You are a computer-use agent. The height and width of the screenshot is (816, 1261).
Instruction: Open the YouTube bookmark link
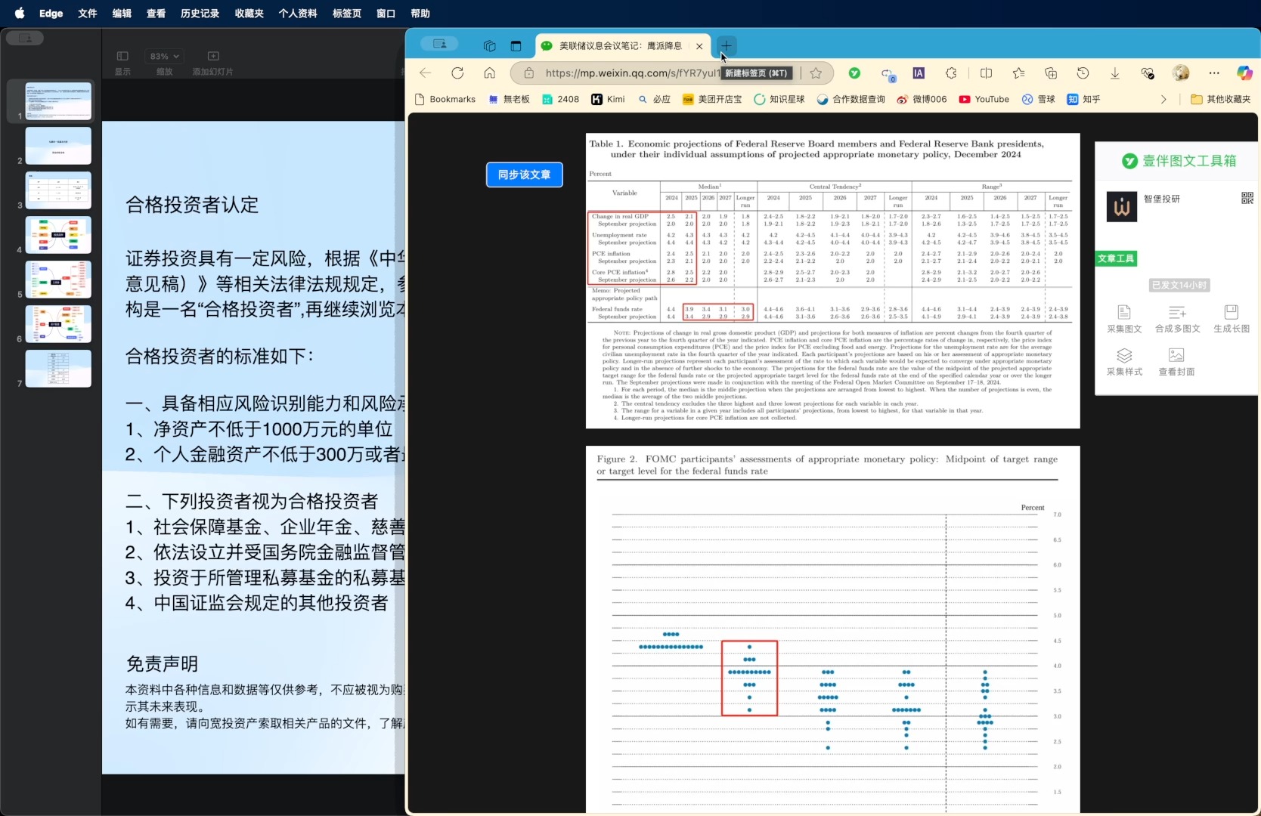click(984, 99)
